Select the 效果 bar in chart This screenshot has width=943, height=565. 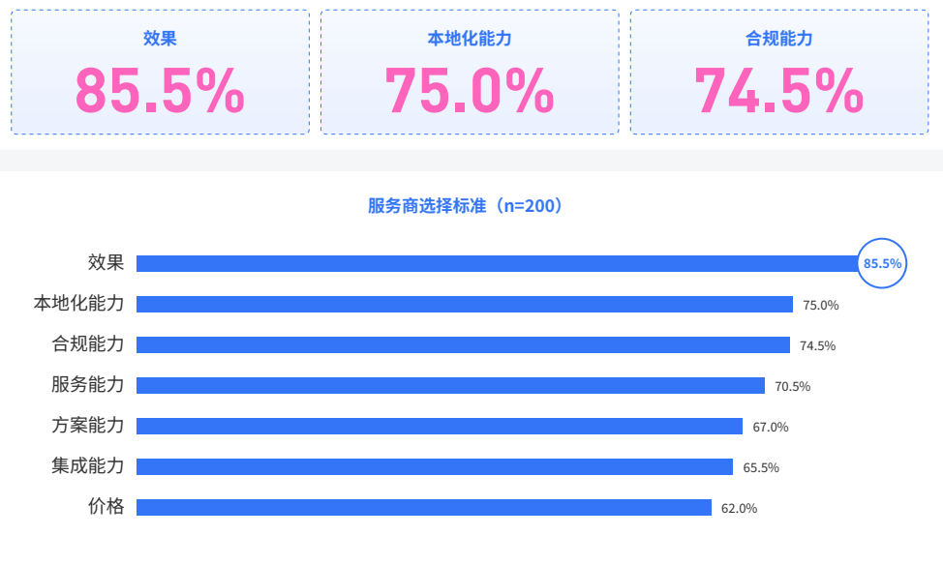[x=498, y=263]
